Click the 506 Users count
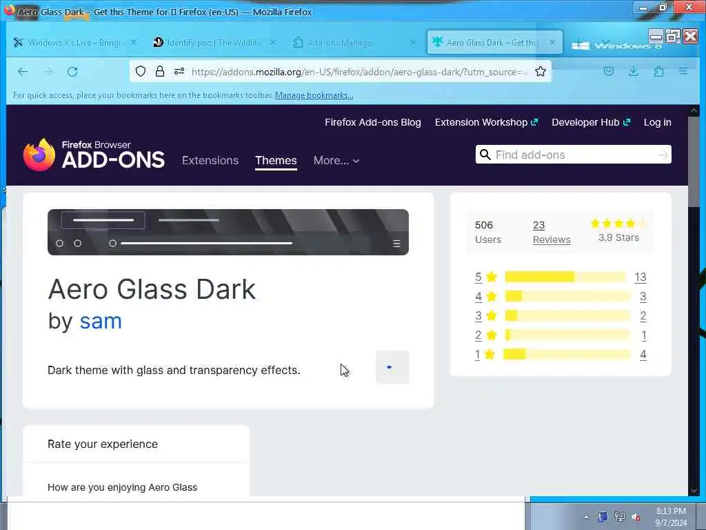Viewport: 706px width, 530px height. [x=488, y=232]
